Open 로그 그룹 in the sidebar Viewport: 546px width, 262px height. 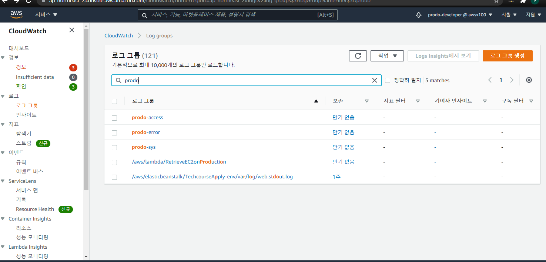[x=27, y=105]
